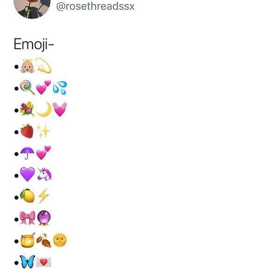
Task: Tap the beating pink heart emoji
Action: tap(60, 109)
